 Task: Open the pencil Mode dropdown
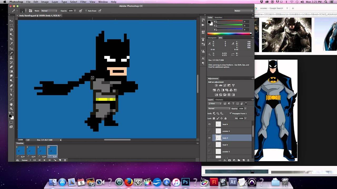tap(49, 11)
